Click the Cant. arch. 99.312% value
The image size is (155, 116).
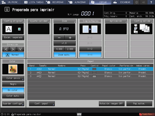point(150,16)
